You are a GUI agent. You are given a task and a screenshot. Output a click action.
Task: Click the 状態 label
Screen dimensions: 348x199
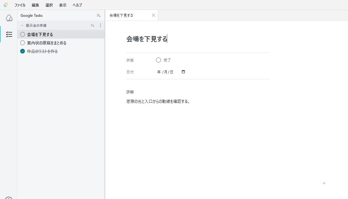pyautogui.click(x=130, y=60)
